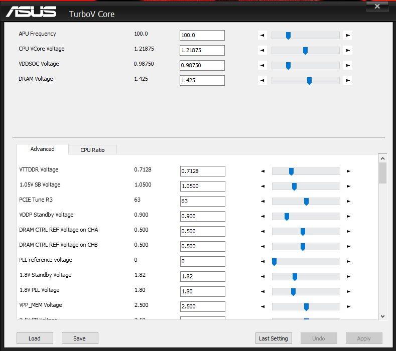Viewport: 396px width, 351px height.
Task: Focus the CPU VCore Voltage input box
Action: pyautogui.click(x=202, y=50)
